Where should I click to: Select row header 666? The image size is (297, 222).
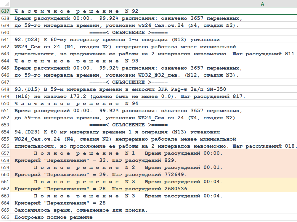click(5, 217)
